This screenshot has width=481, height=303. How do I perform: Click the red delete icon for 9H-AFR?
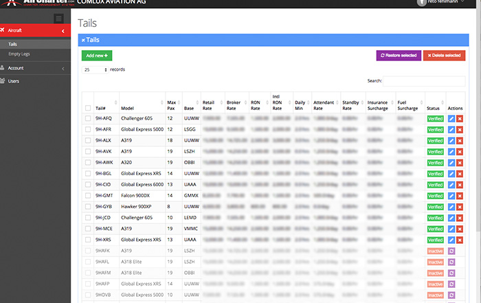click(x=460, y=129)
